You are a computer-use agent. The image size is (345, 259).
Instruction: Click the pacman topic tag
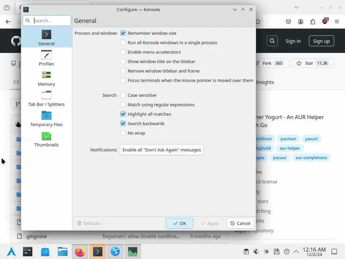coord(288,139)
